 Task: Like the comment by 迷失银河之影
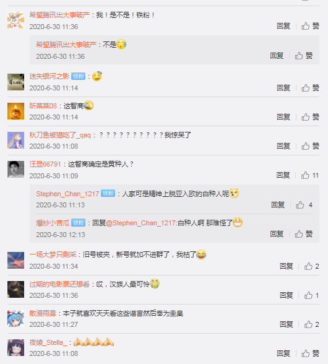[x=310, y=88]
